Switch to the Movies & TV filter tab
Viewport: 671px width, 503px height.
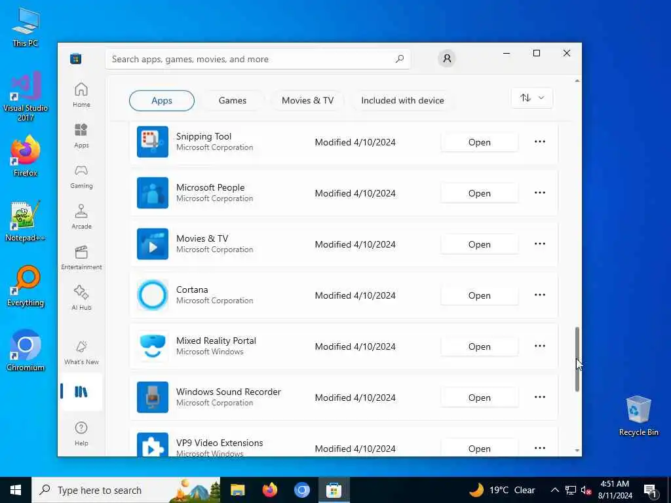tap(307, 100)
